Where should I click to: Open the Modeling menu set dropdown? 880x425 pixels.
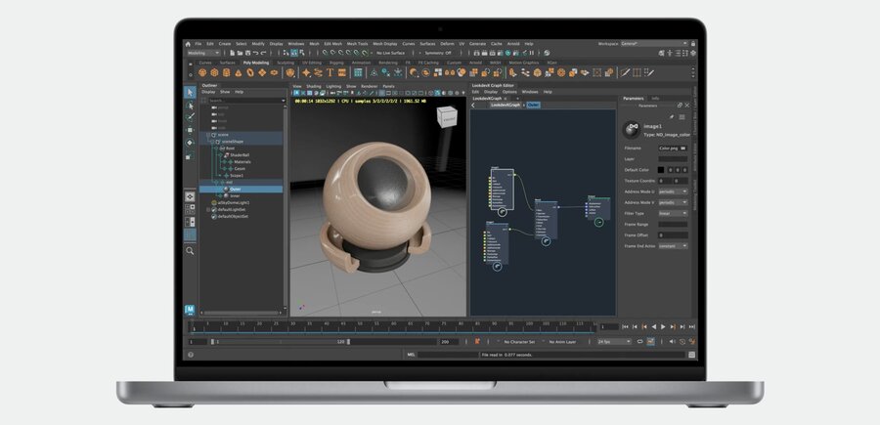[x=203, y=53]
